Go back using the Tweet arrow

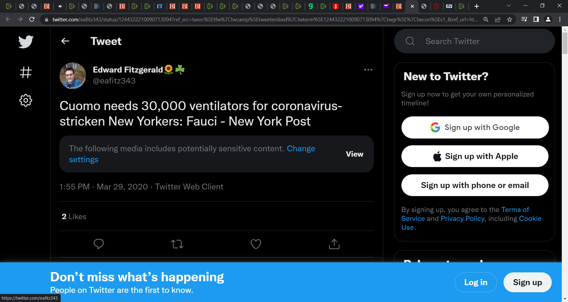65,41
